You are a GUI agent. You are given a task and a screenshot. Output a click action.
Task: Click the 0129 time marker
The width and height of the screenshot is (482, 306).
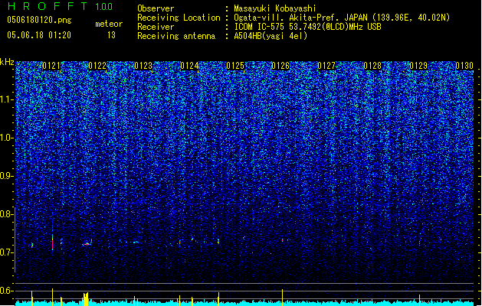point(418,66)
